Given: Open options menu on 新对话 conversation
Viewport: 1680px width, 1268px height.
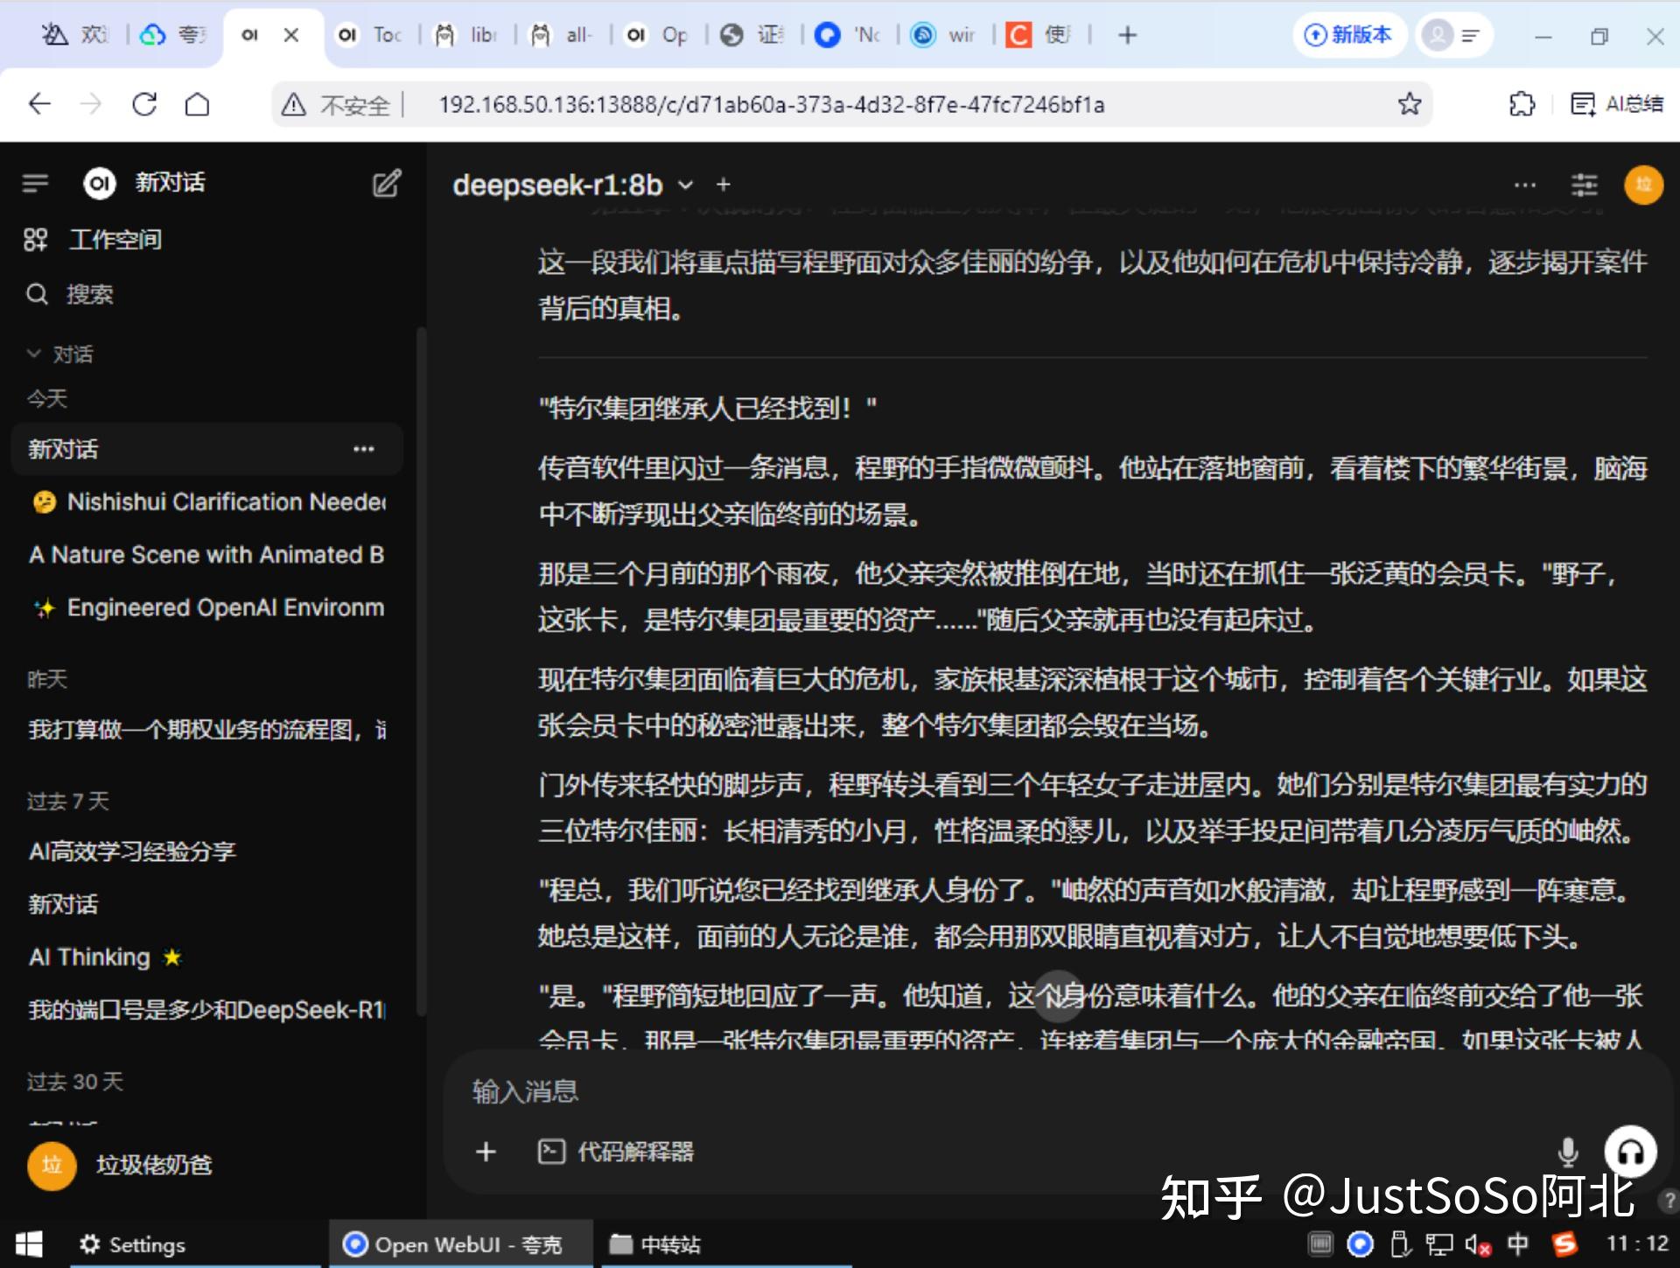Looking at the screenshot, I should [x=364, y=449].
